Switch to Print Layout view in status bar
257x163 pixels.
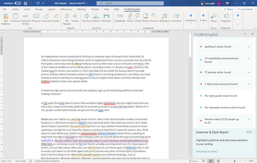tap(211, 161)
